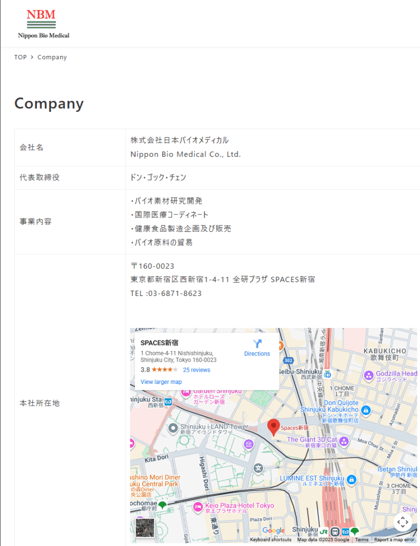The height and width of the screenshot is (546, 420).
Task: Click the Seibu-Shinjuku station icon
Action: 327,374
